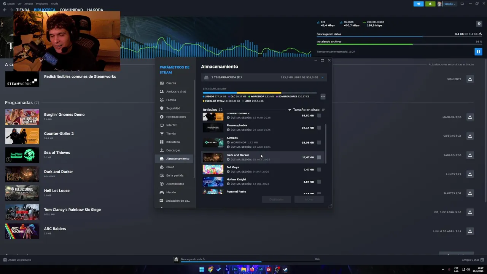
Task: Open FileZilla from the taskbar
Action: click(x=269, y=269)
